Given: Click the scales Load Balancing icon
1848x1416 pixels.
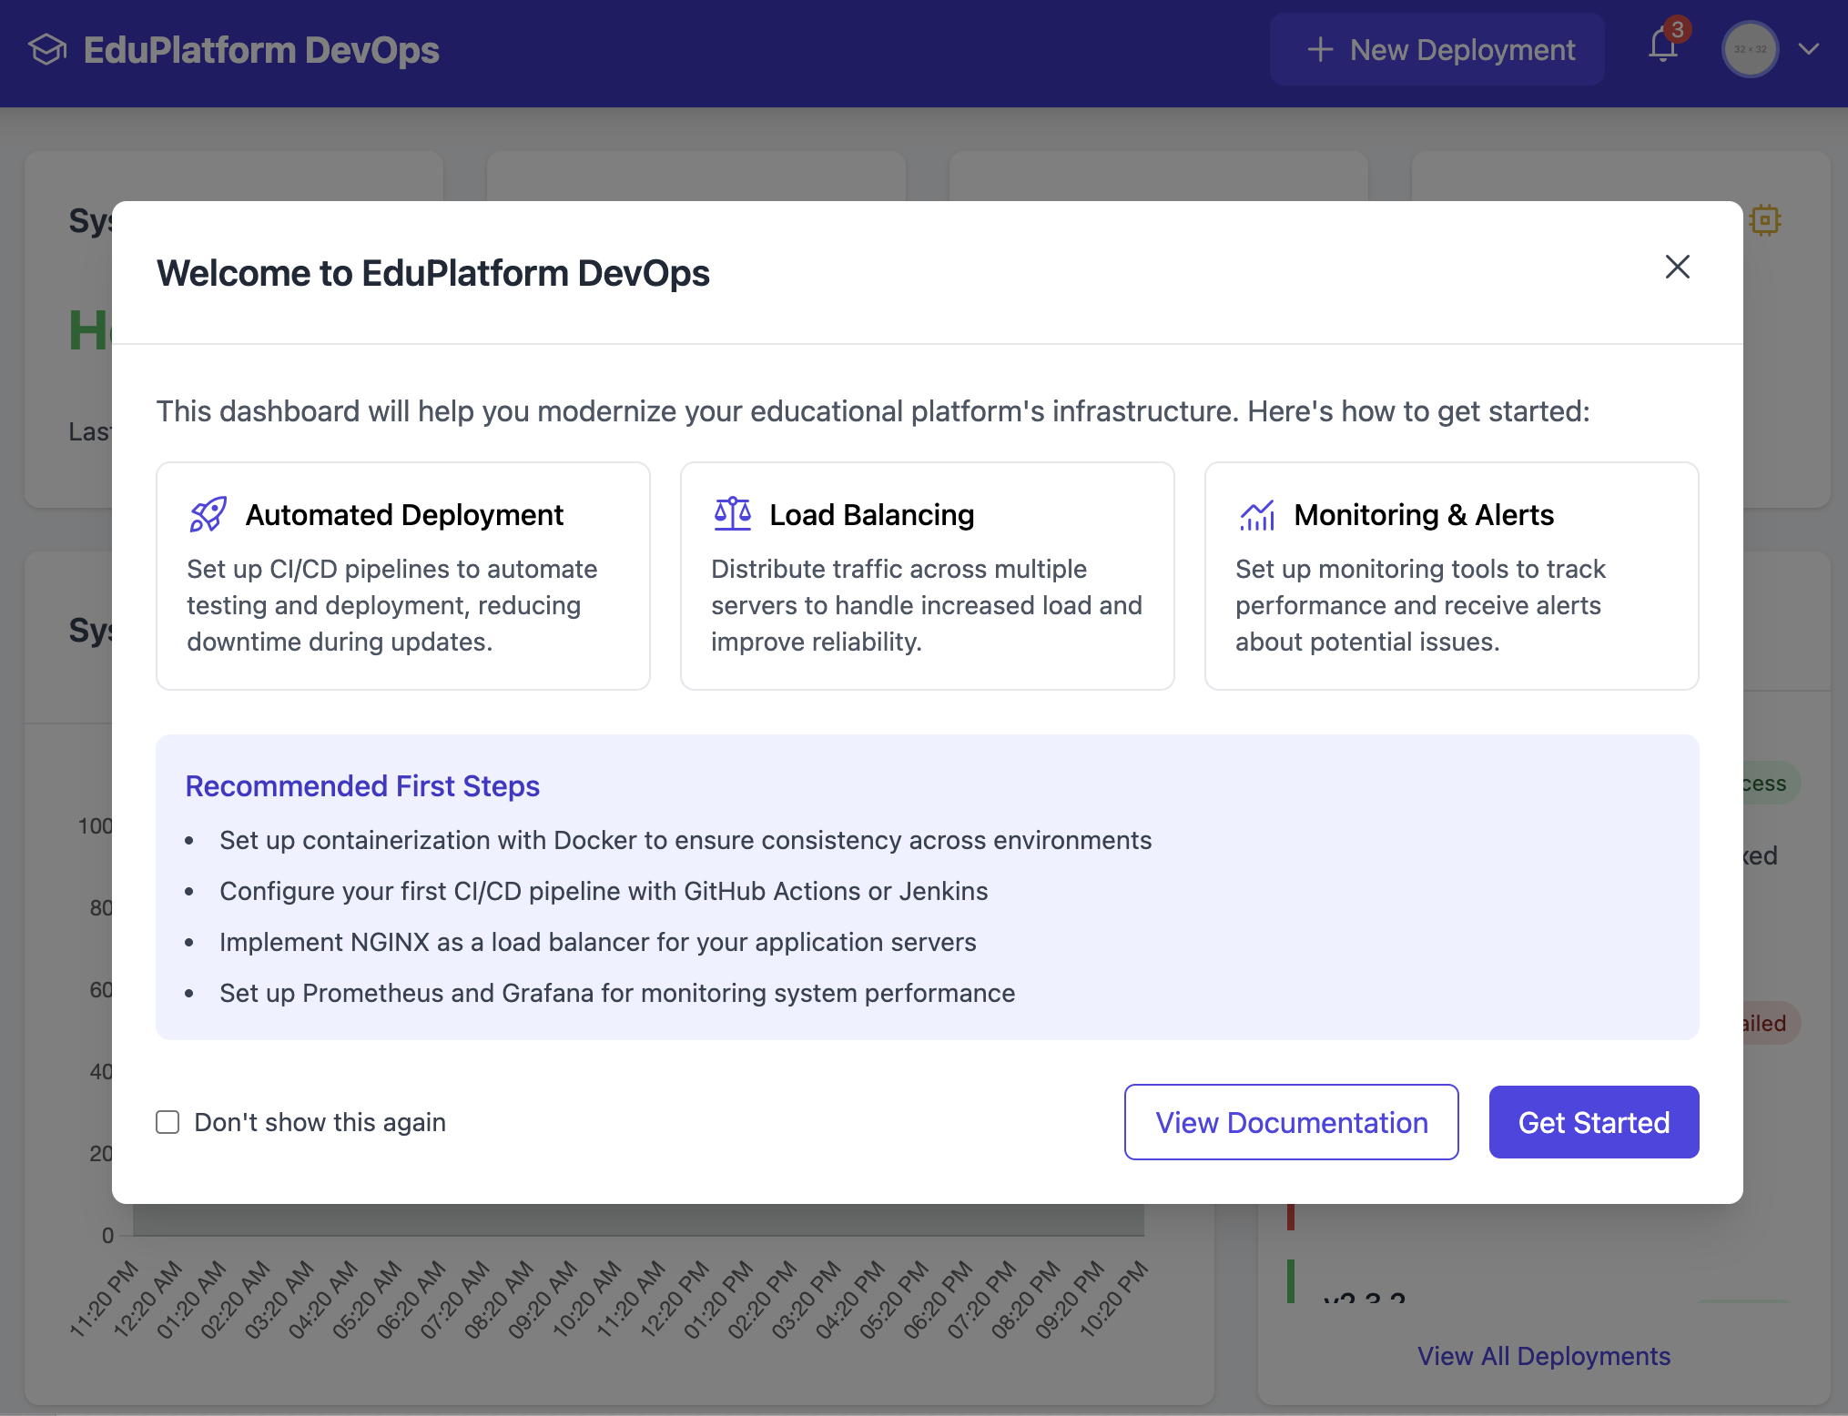Looking at the screenshot, I should 732,514.
